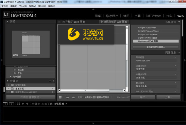The width and height of the screenshot is (186, 125).
Task: Open the 帮助(H) menu
Action: [x=52, y=6]
